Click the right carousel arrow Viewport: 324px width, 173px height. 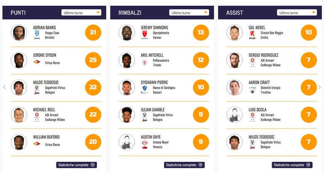point(319,87)
